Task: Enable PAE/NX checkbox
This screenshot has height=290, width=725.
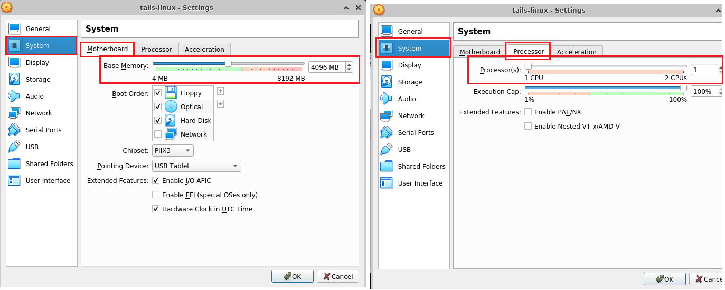Action: pos(528,112)
